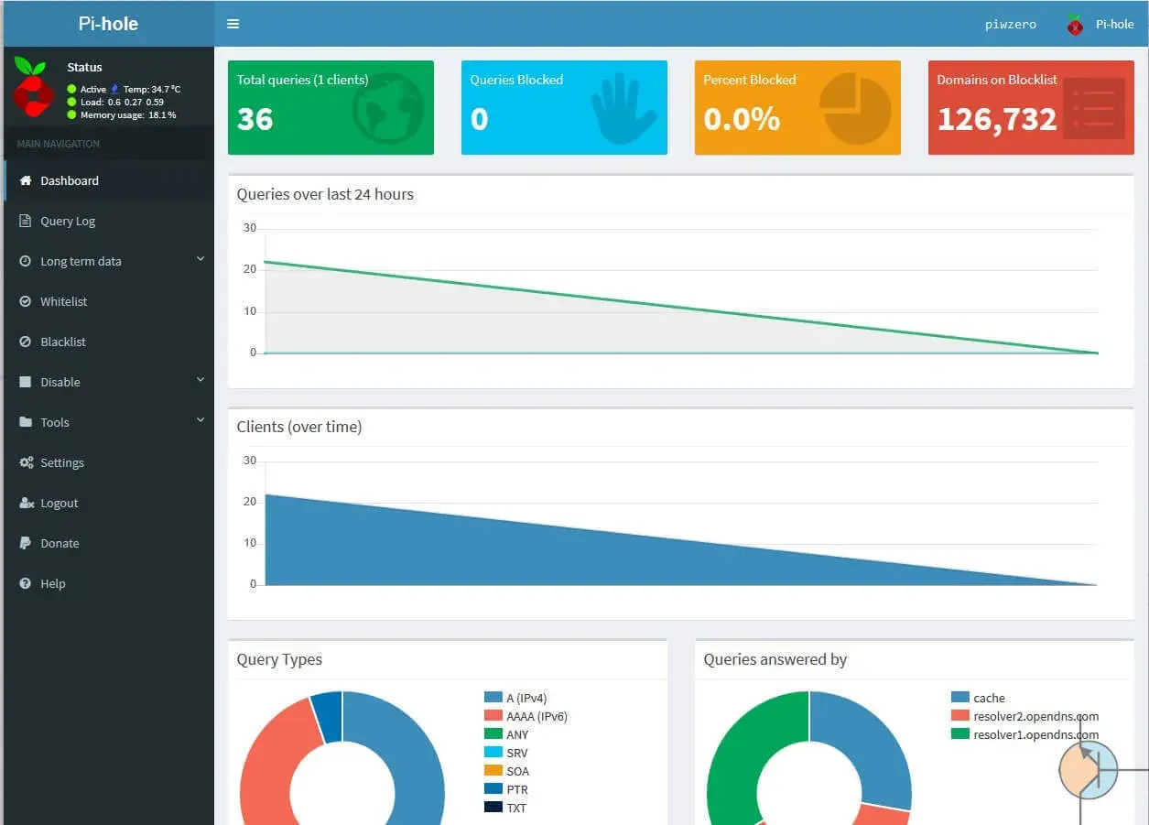Click the globe icon in Total queries card
1149x825 pixels.
388,108
